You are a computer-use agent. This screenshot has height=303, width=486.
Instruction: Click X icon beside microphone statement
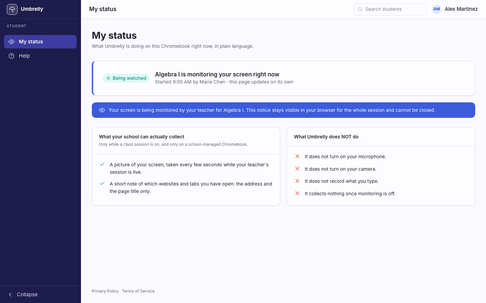tap(297, 156)
